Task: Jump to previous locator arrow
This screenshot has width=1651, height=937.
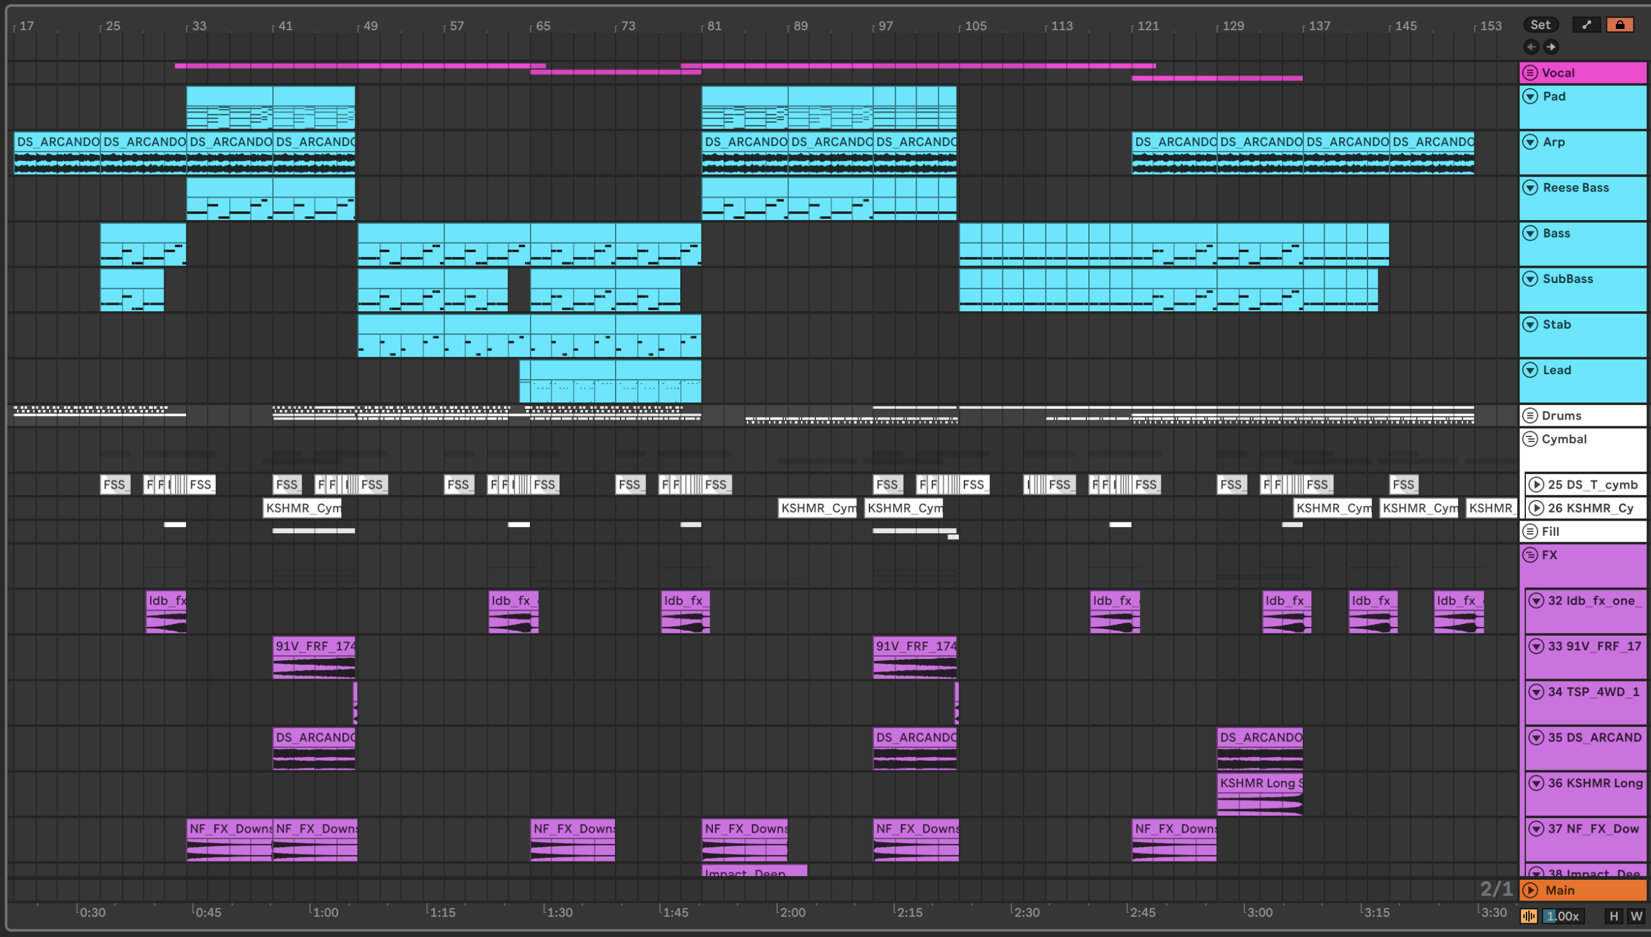Action: (1532, 47)
